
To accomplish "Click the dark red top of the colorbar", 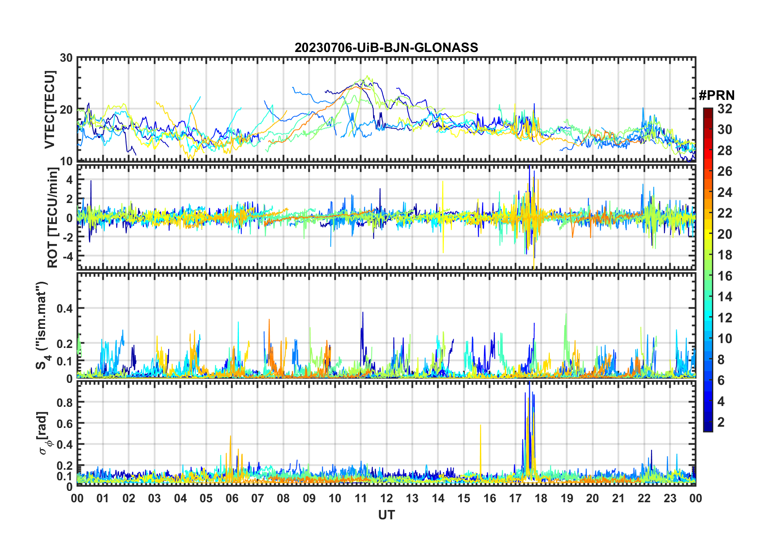I will (708, 111).
